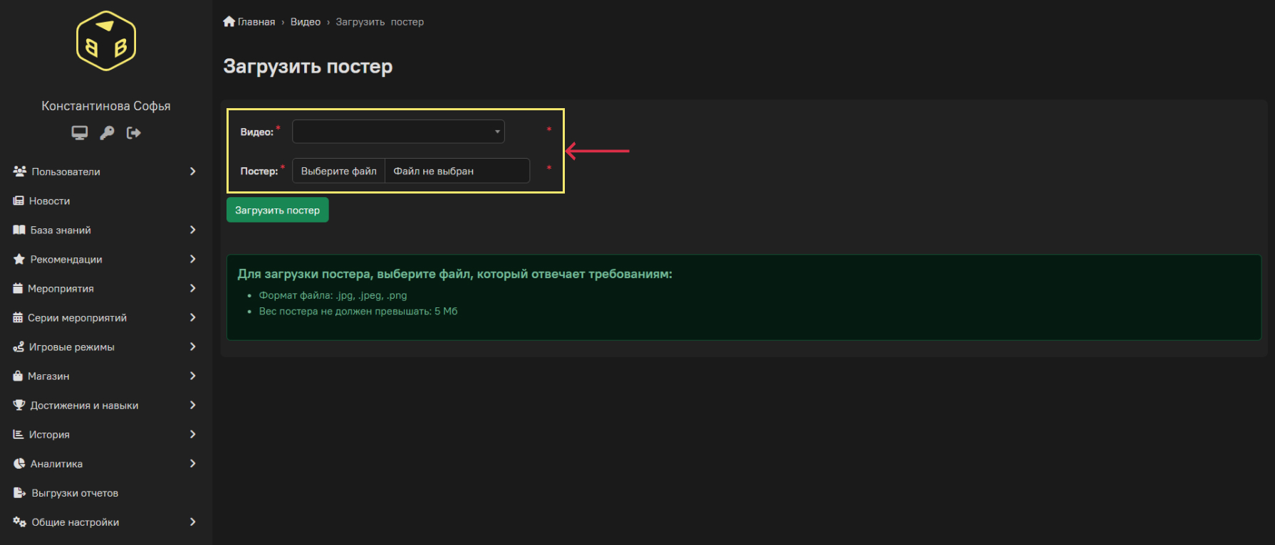Image resolution: width=1275 pixels, height=545 pixels.
Task: Expand the Аналитика chevron
Action: click(x=192, y=463)
